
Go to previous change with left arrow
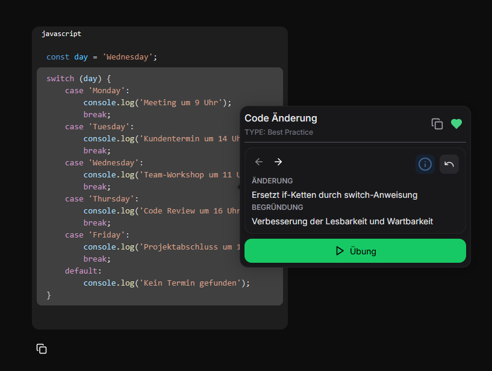pyautogui.click(x=259, y=162)
